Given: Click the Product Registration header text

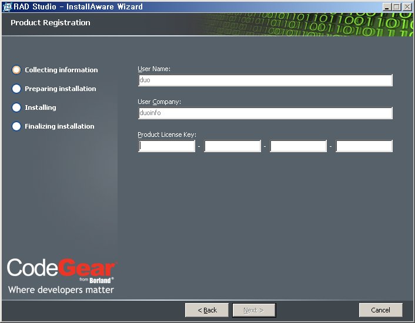Looking at the screenshot, I should [x=51, y=23].
